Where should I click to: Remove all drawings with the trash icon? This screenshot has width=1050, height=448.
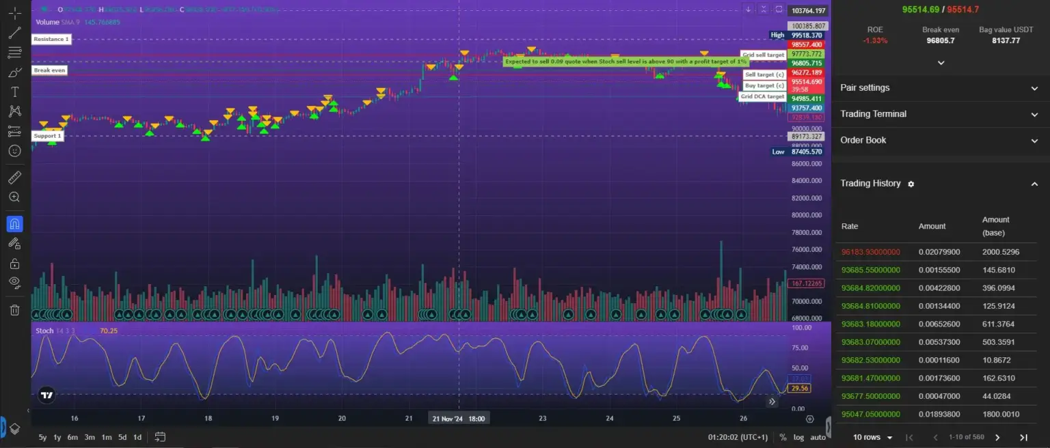point(14,309)
